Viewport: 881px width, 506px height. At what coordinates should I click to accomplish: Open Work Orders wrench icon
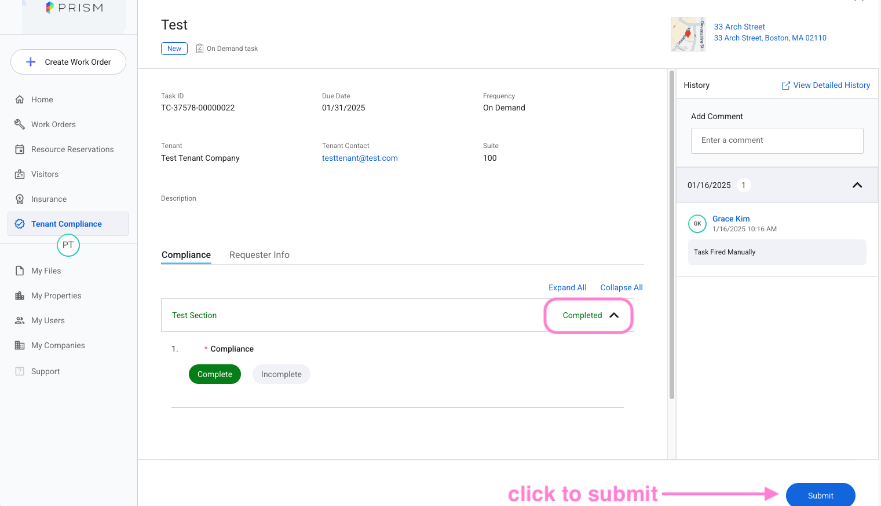click(20, 124)
